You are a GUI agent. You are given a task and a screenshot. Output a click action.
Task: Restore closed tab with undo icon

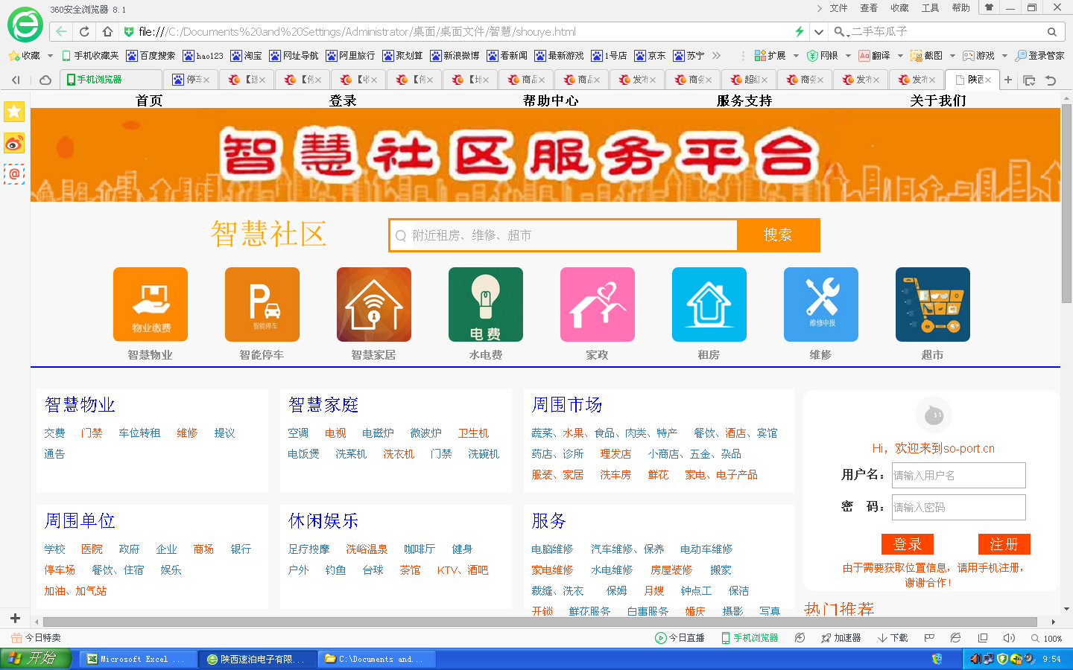(x=1051, y=80)
